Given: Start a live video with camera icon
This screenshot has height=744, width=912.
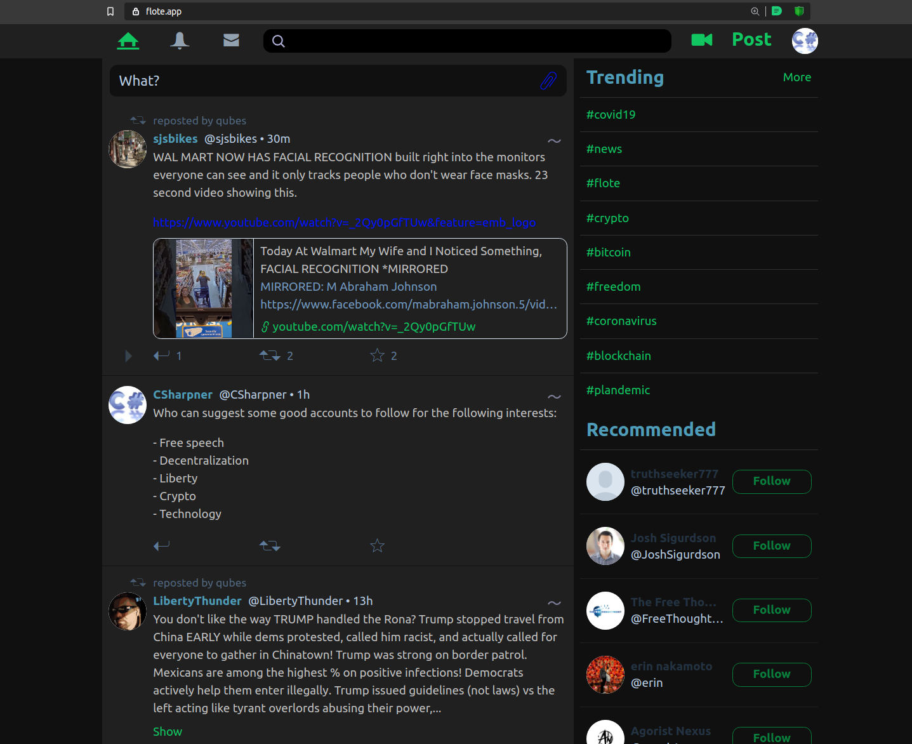Looking at the screenshot, I should coord(701,40).
